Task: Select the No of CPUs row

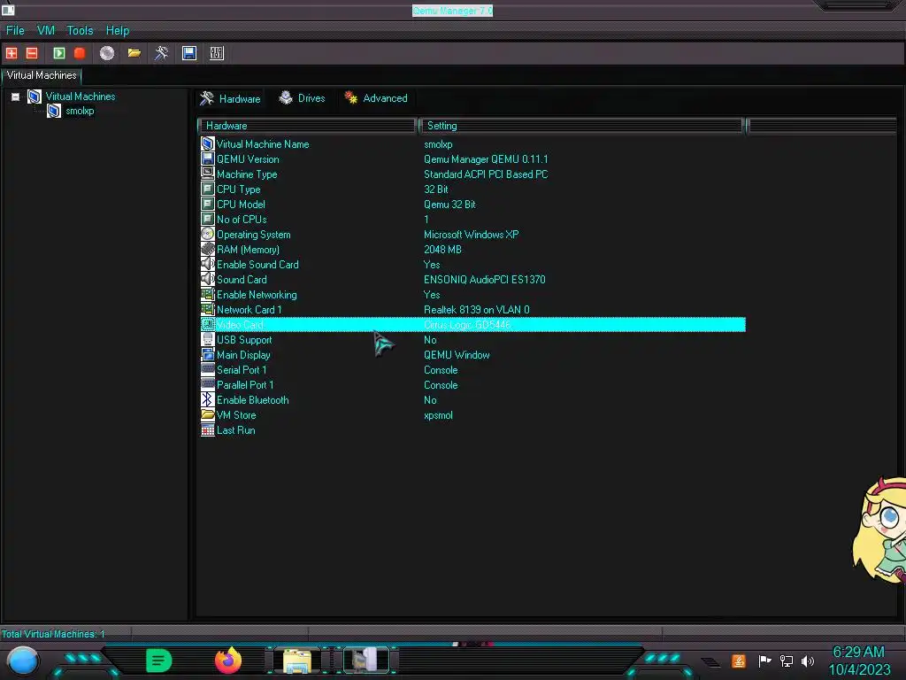Action: coord(472,220)
